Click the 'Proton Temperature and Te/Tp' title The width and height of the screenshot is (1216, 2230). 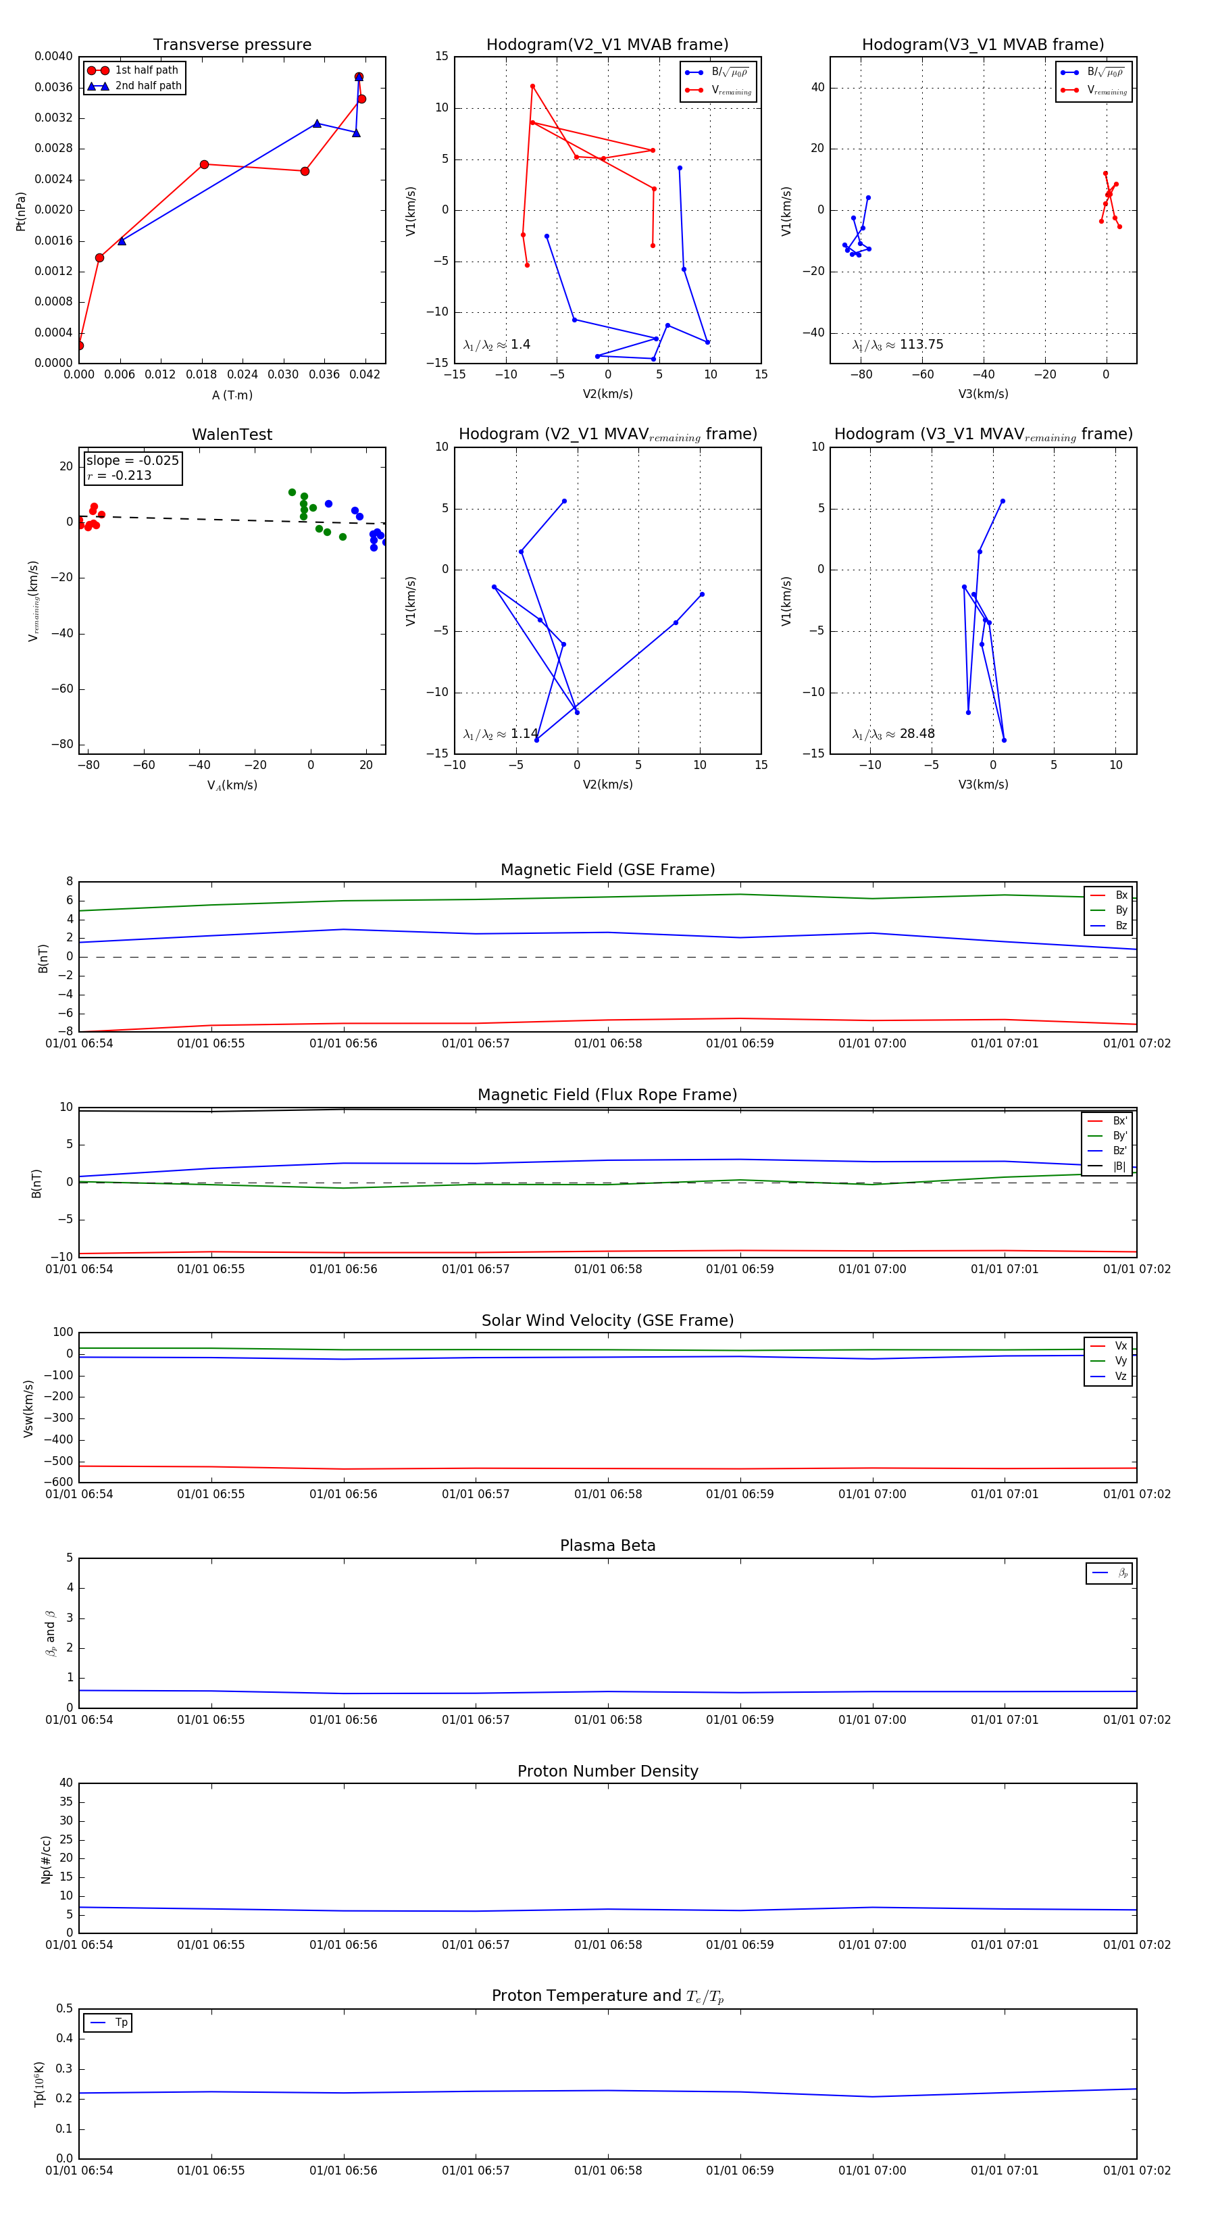[x=607, y=1996]
